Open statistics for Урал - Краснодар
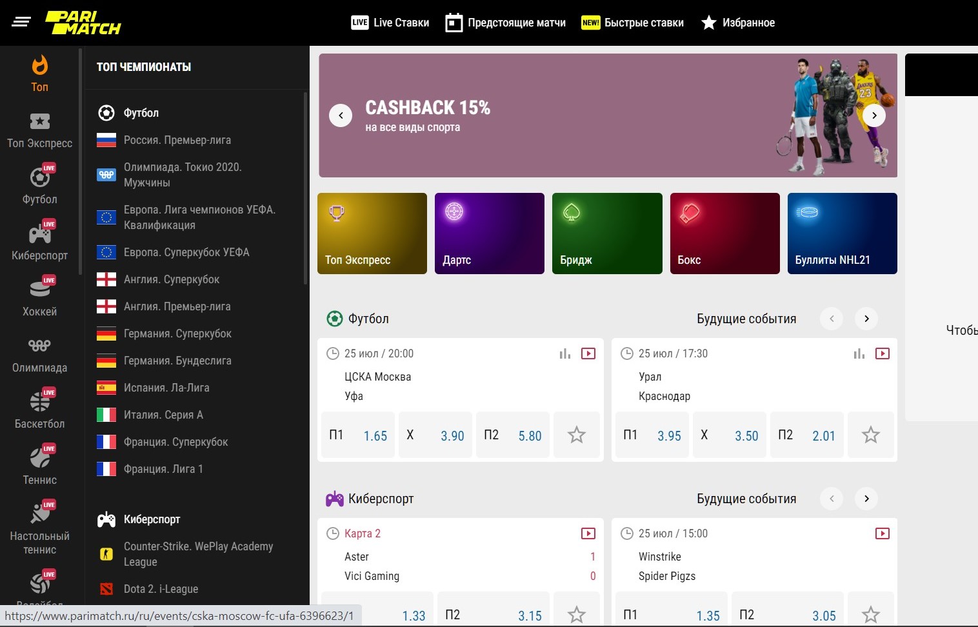Screen dimensions: 978x627 (859, 353)
